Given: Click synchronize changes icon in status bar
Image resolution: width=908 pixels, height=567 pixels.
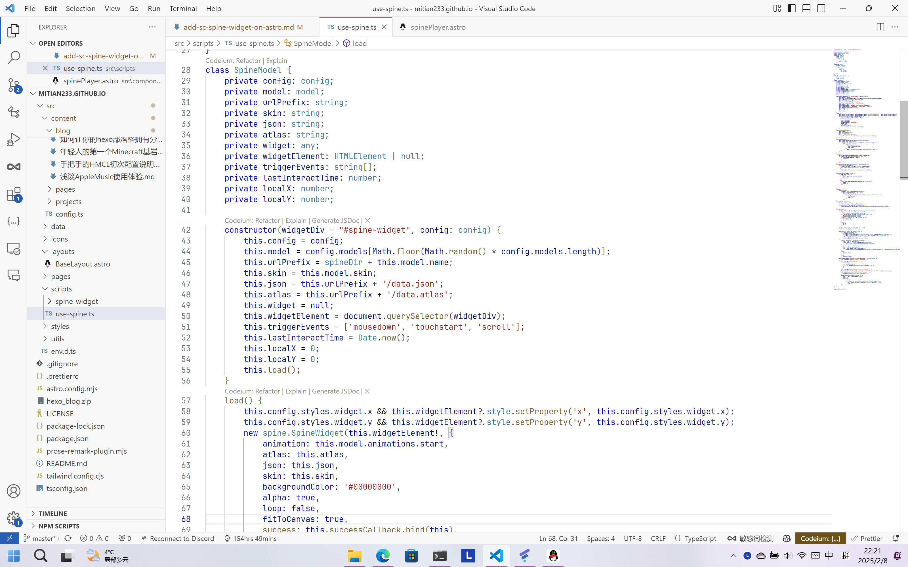Looking at the screenshot, I should [68, 538].
